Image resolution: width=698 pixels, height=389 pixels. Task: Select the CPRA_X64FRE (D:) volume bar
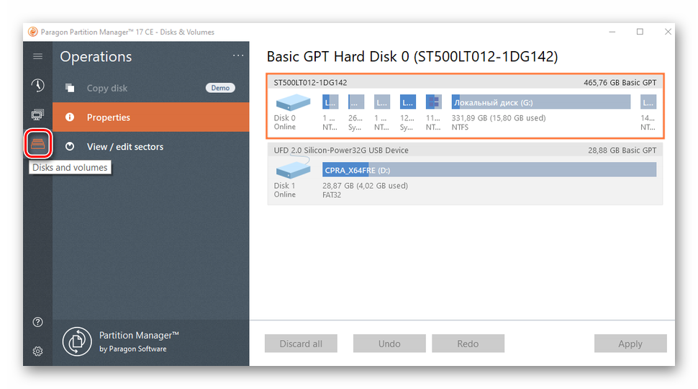point(489,170)
